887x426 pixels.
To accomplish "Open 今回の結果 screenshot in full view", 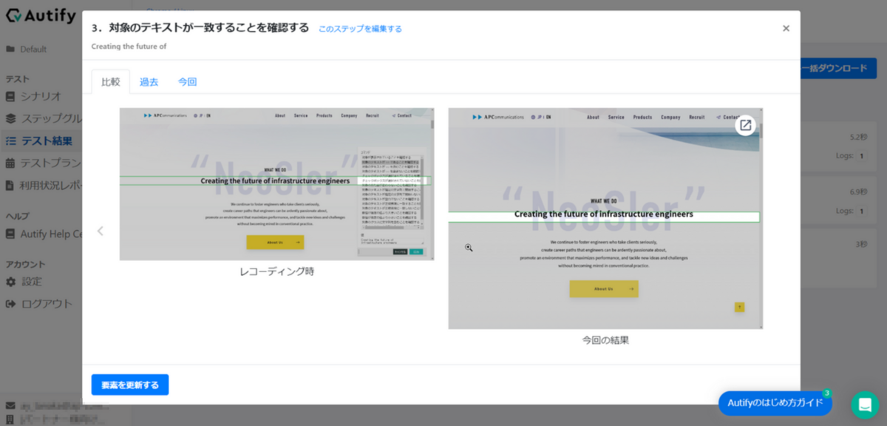I will 745,126.
